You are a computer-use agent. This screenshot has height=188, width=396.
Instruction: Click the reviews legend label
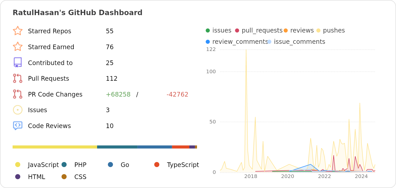click(x=302, y=30)
